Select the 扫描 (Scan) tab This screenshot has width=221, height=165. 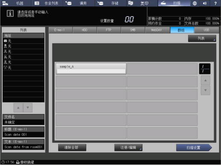pyautogui.click(x=174, y=3)
